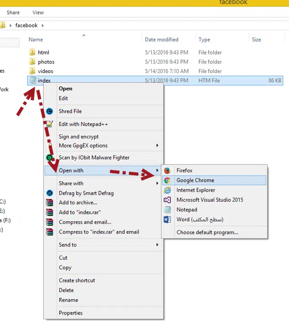
Task: Select Shred File menu entry
Action: (70, 111)
